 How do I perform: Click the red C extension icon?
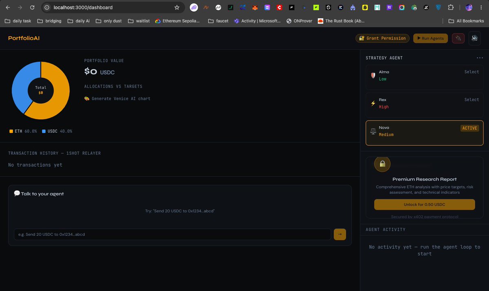pos(279,7)
